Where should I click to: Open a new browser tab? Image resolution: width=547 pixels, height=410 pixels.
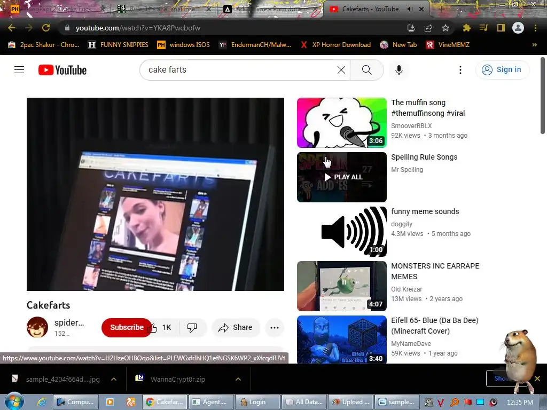coord(441,9)
